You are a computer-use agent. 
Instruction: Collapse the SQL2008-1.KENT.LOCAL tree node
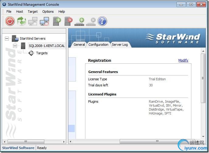coord(15,46)
